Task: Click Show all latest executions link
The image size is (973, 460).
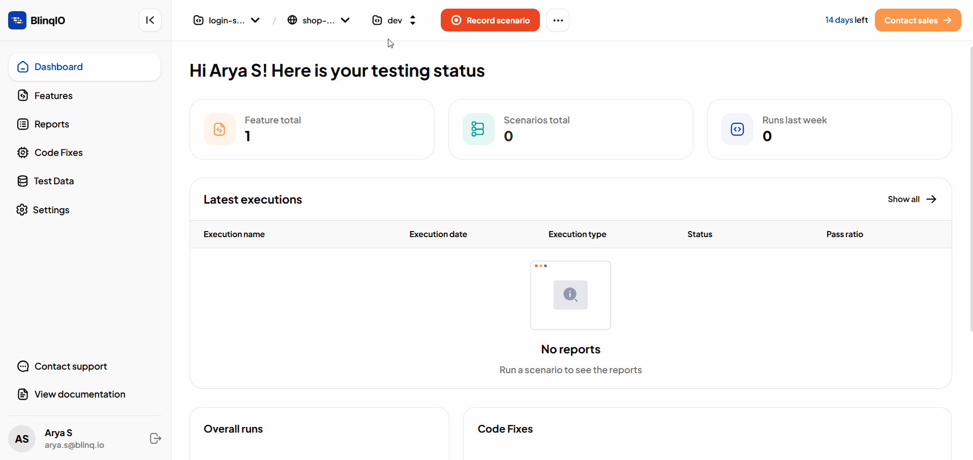Action: [x=911, y=200]
